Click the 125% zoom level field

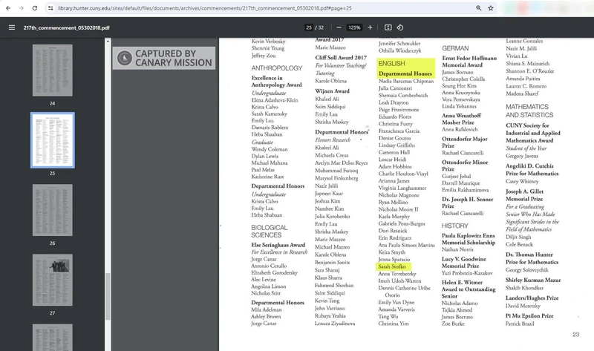tap(354, 27)
